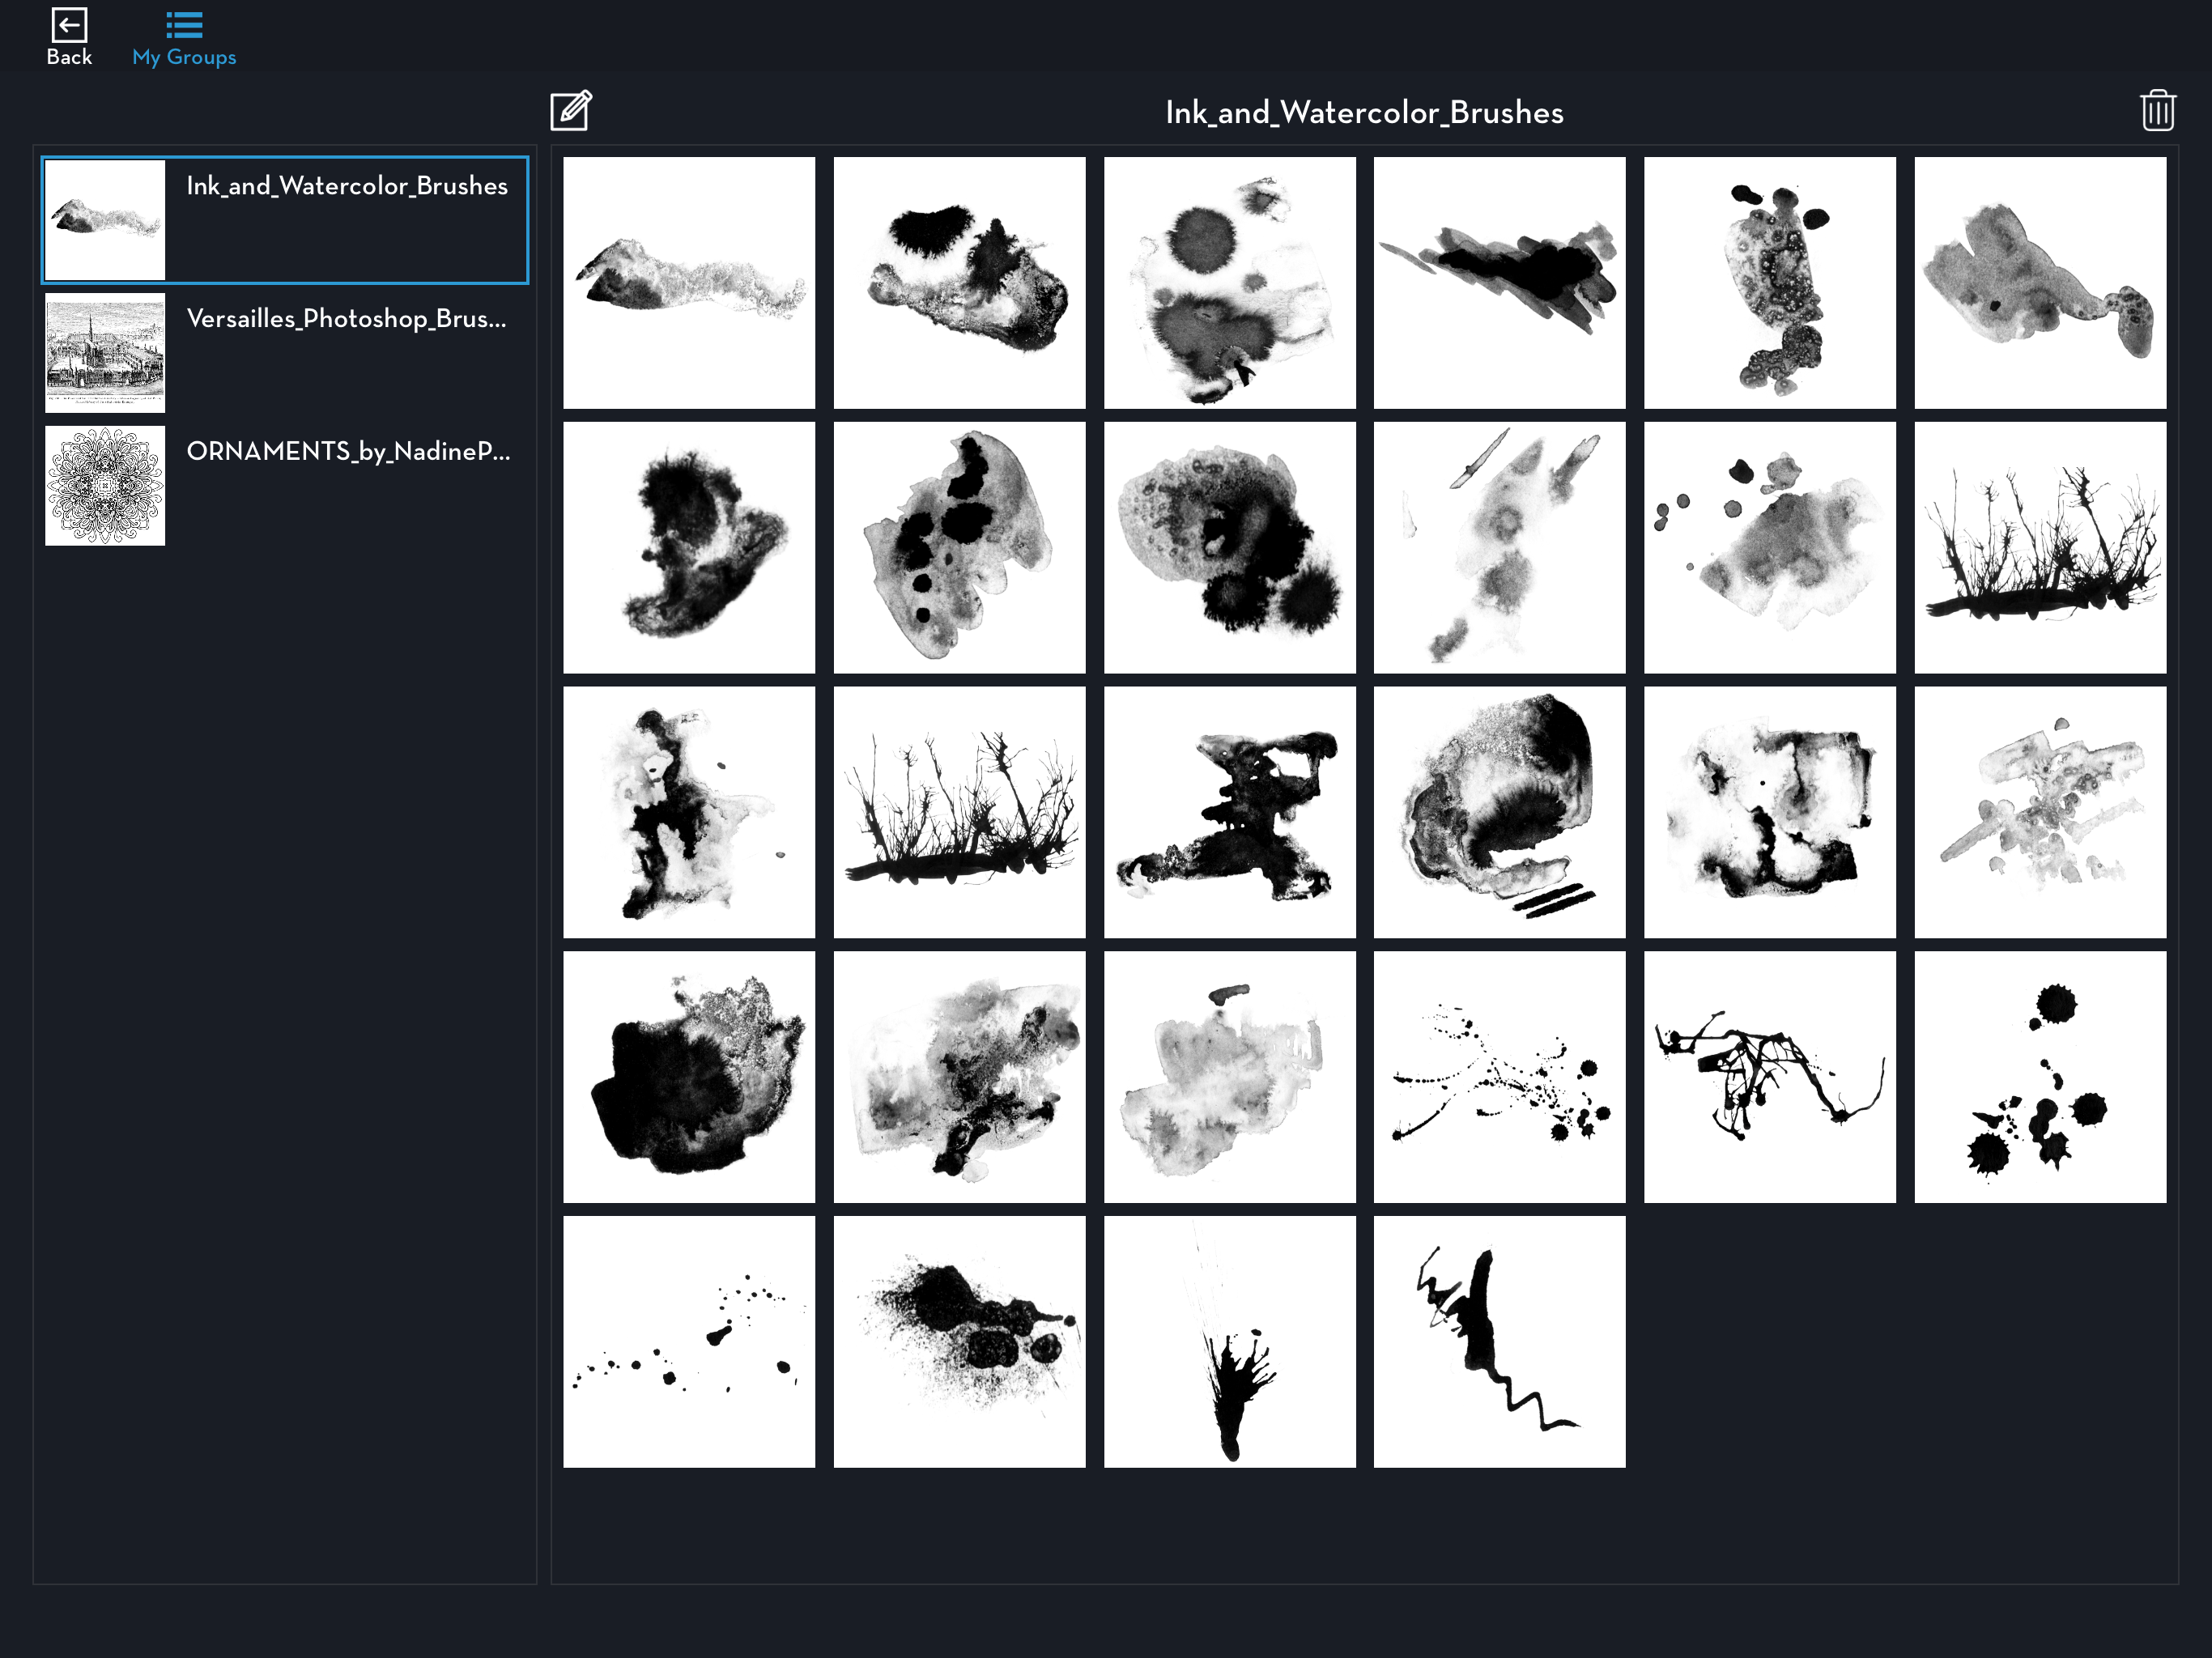This screenshot has width=2212, height=1658.
Task: Pick the brush with three parallel black lines
Action: (1499, 812)
